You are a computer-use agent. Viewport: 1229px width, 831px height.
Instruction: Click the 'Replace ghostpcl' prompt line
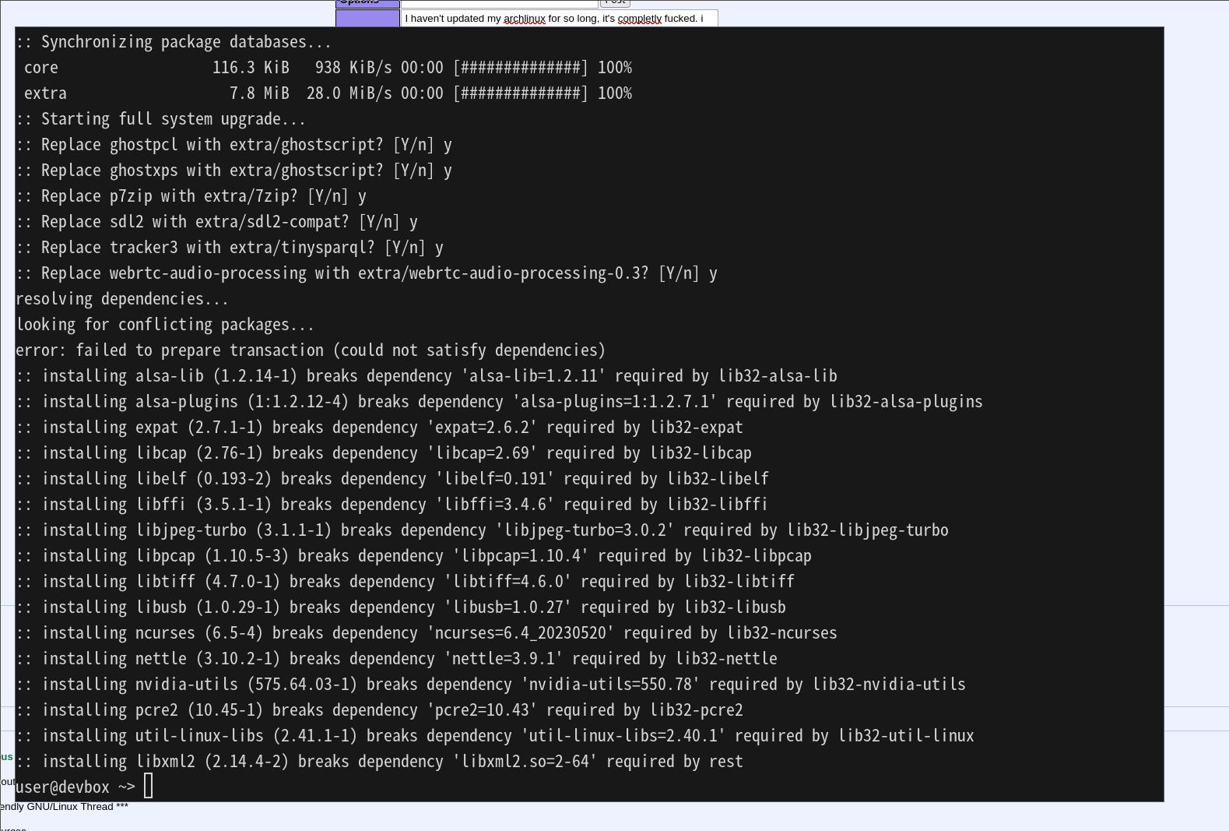coord(234,145)
